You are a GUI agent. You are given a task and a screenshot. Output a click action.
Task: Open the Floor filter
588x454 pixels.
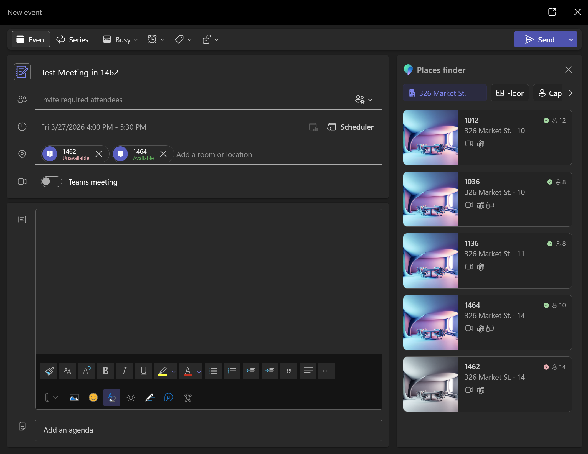tap(510, 93)
